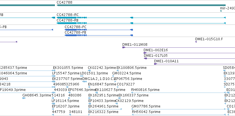Viewport: 235px width, 116px height.
Task: Select EST 514316
Action: click(58, 95)
